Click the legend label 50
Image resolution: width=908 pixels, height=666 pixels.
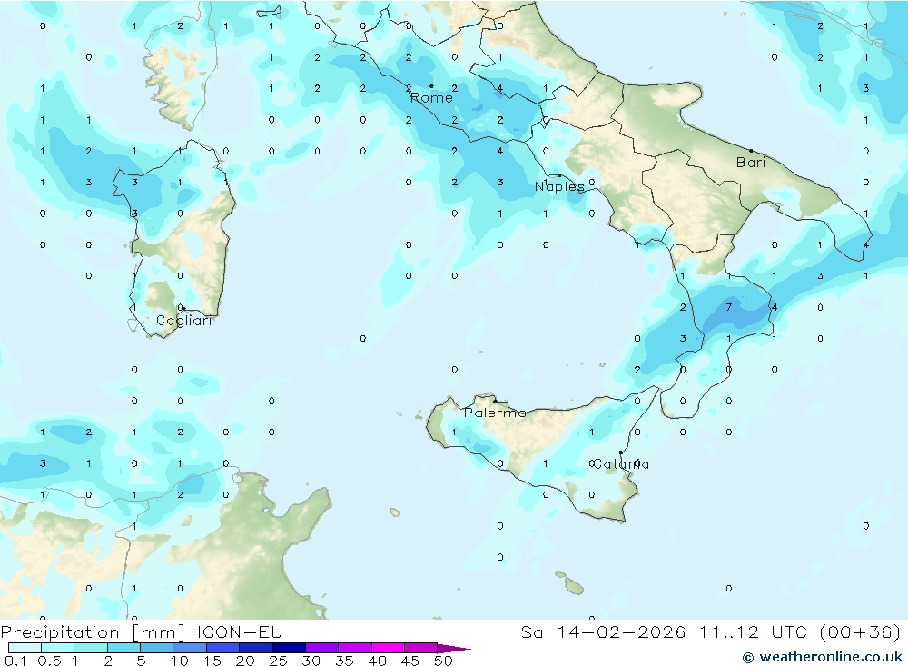point(443,661)
